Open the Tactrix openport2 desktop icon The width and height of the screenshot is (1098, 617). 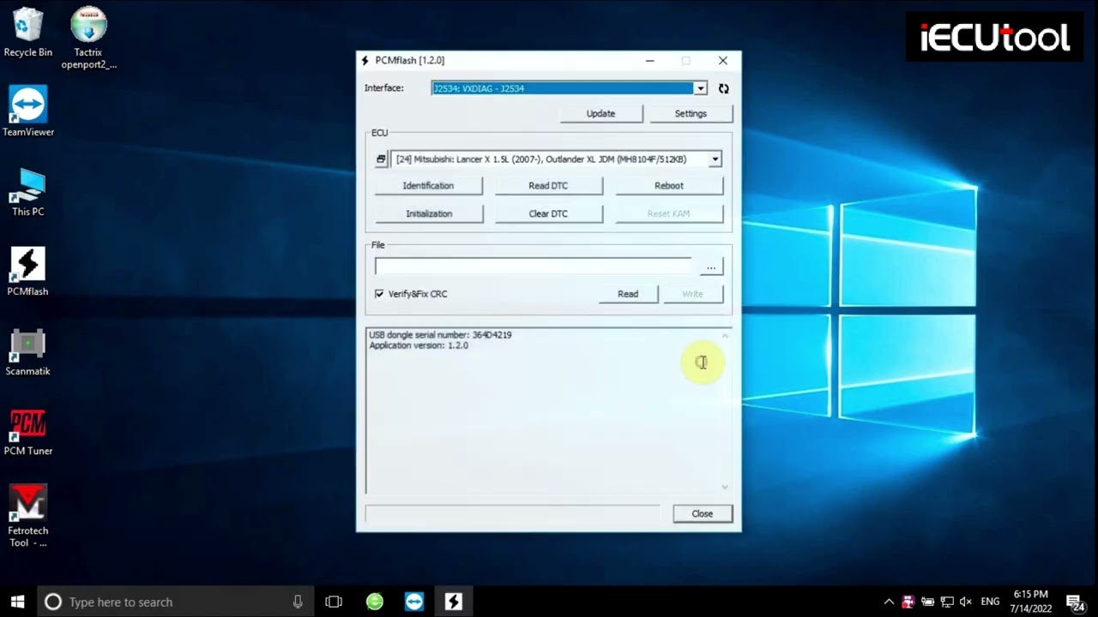(x=88, y=39)
